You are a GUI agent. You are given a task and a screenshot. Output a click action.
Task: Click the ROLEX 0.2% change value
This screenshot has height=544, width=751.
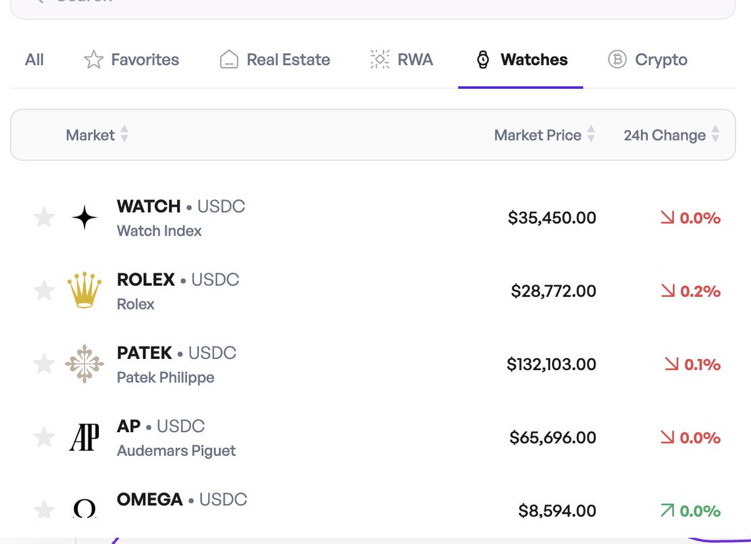690,291
